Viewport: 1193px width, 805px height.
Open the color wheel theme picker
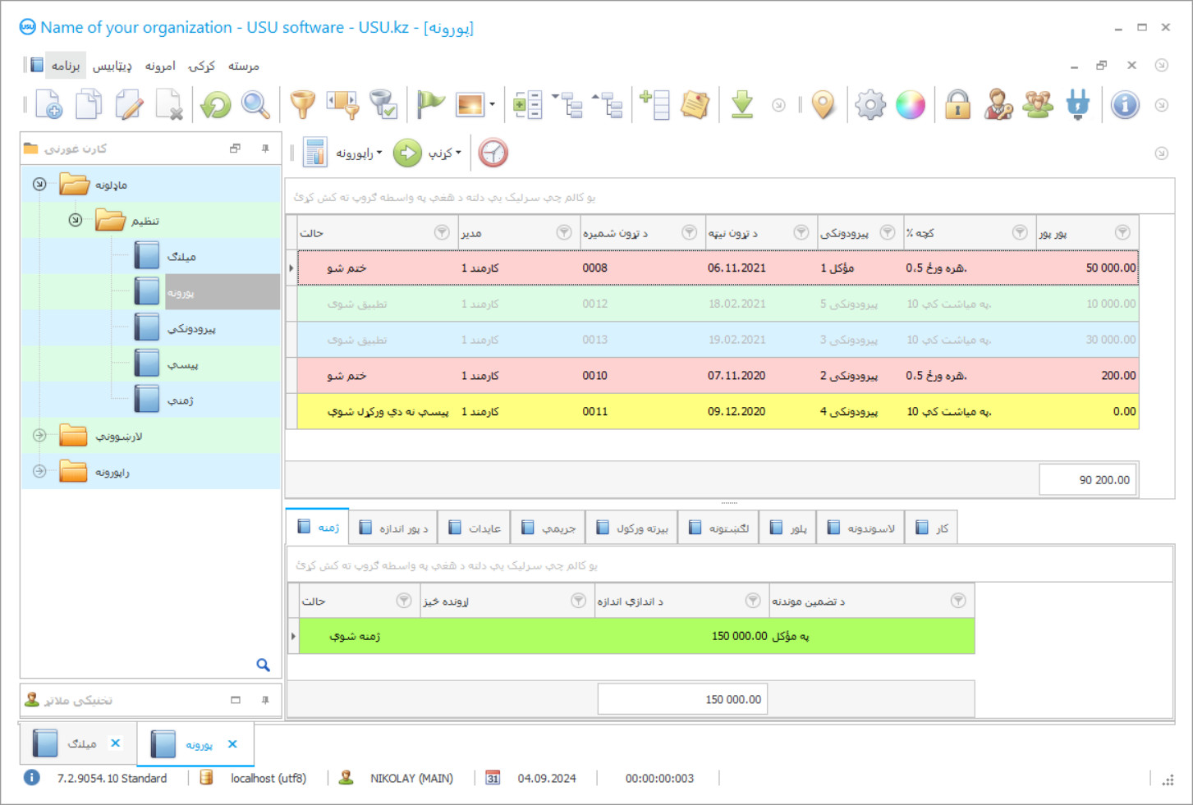(910, 105)
